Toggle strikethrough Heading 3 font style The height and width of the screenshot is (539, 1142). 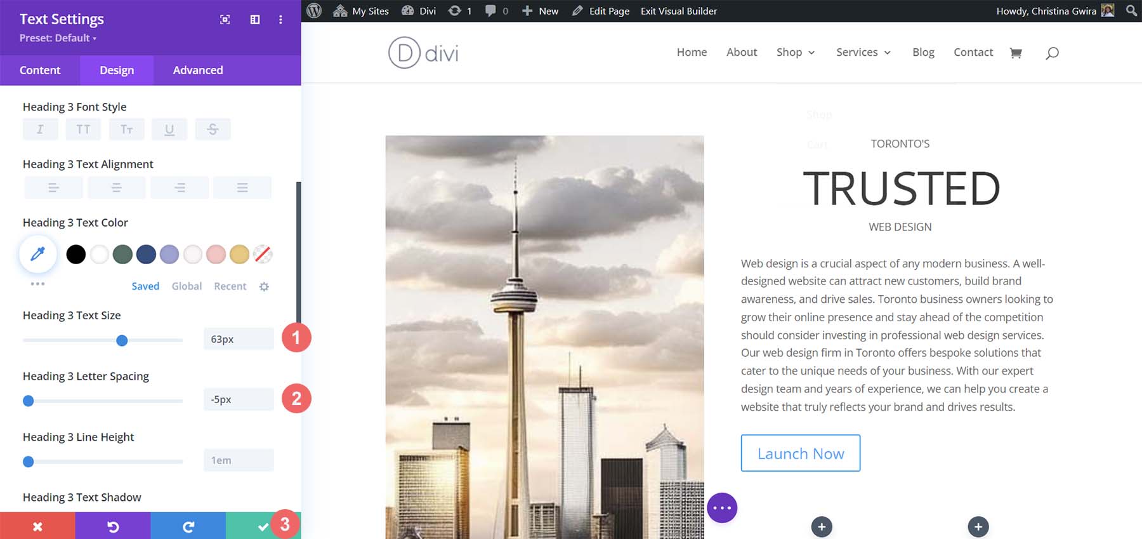coord(213,130)
